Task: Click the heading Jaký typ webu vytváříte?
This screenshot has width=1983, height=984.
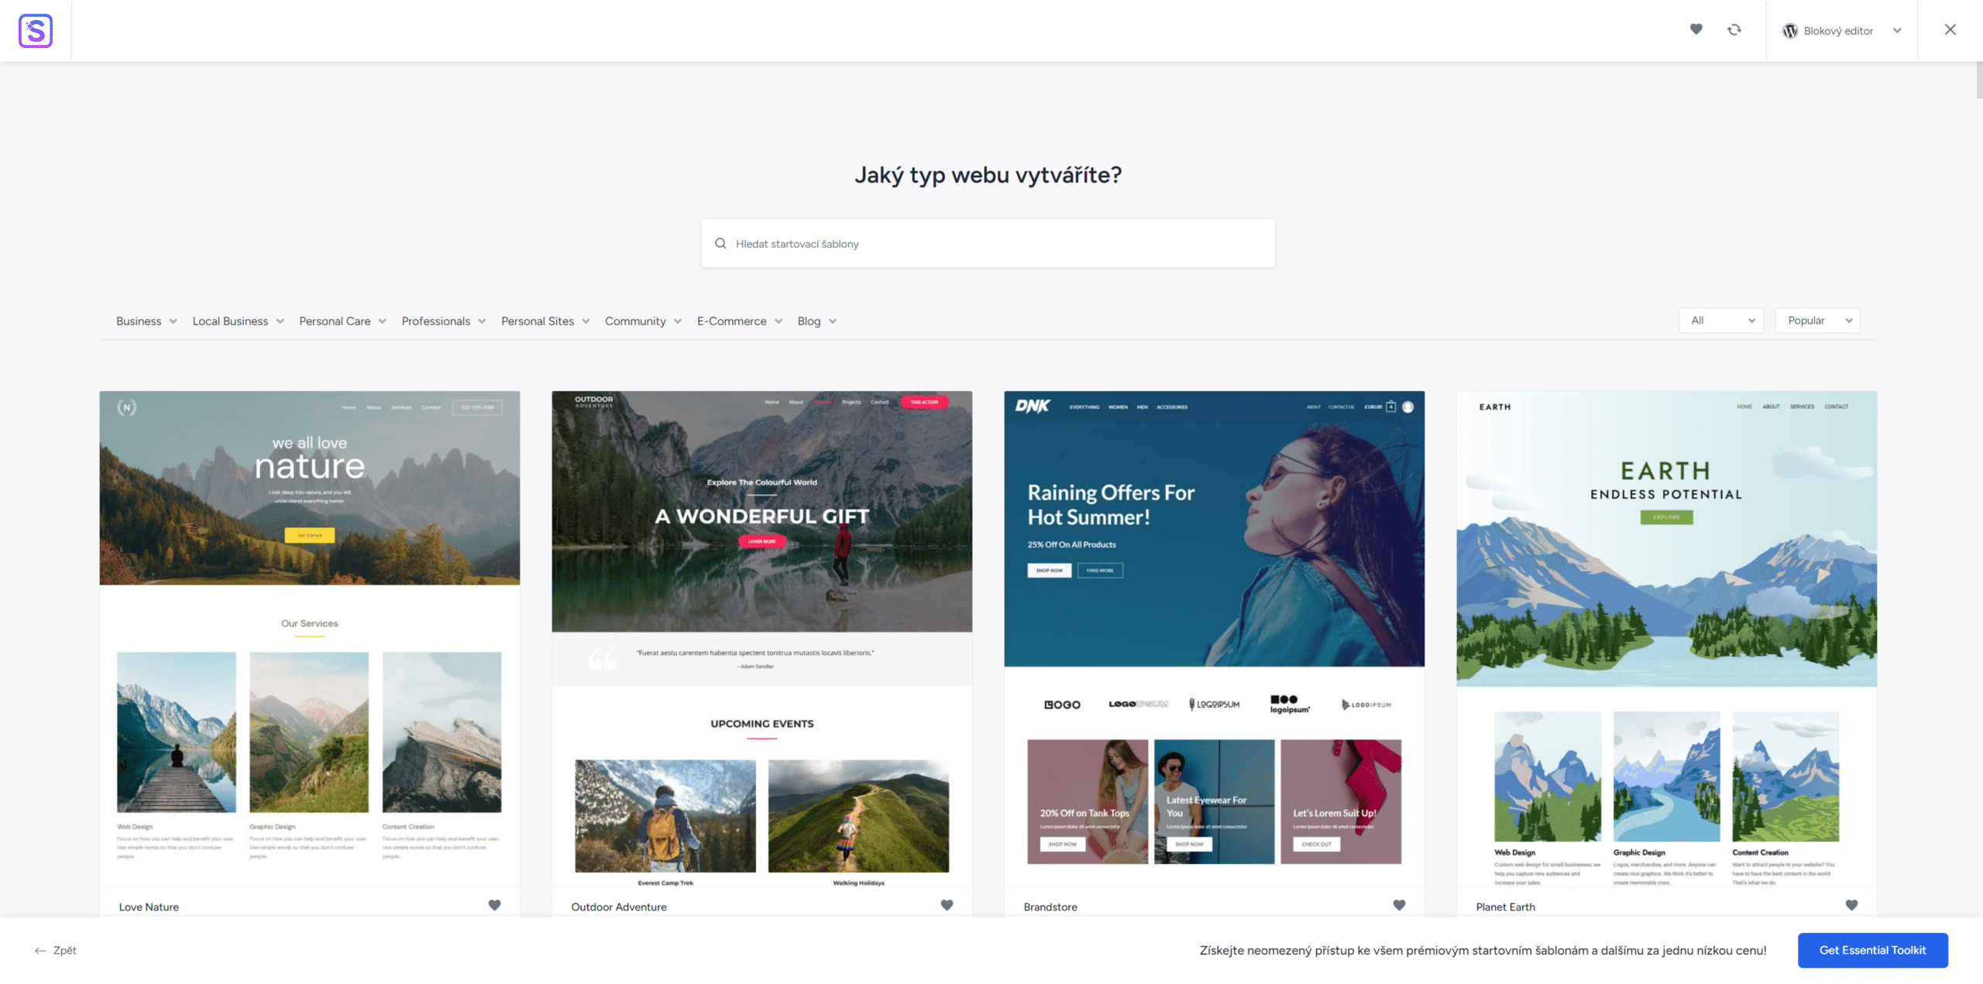Action: tap(988, 175)
